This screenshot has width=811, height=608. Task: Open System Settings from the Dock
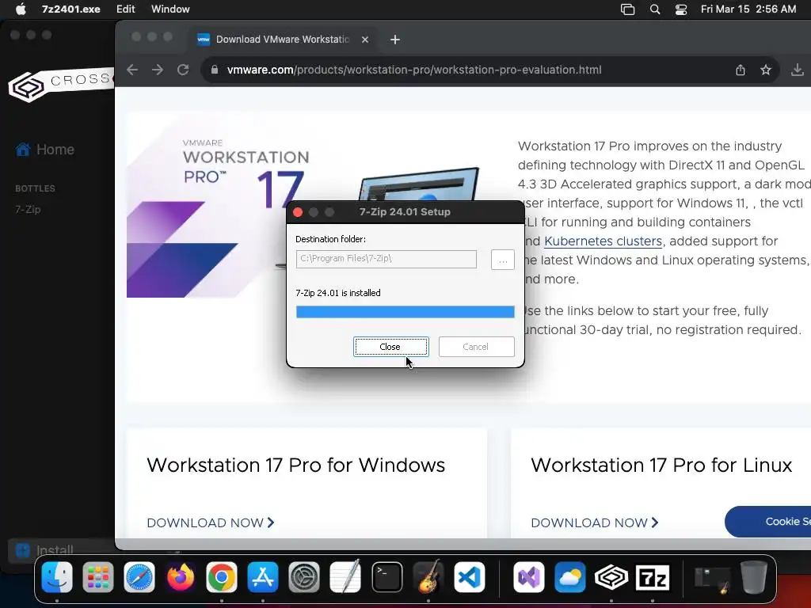click(304, 577)
